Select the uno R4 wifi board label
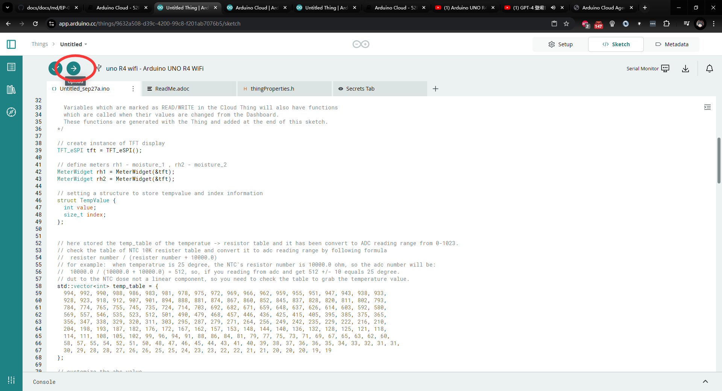Image resolution: width=722 pixels, height=391 pixels. [155, 68]
